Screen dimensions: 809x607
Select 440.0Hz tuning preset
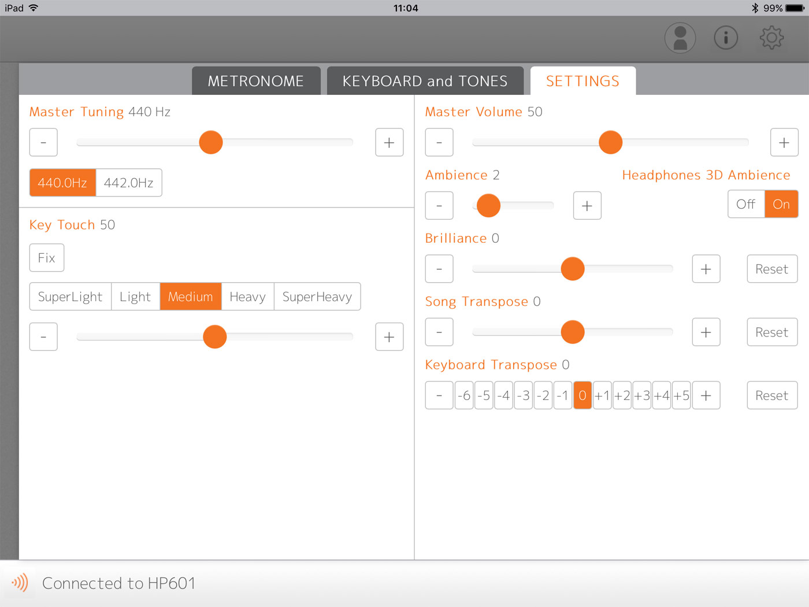[x=62, y=183]
